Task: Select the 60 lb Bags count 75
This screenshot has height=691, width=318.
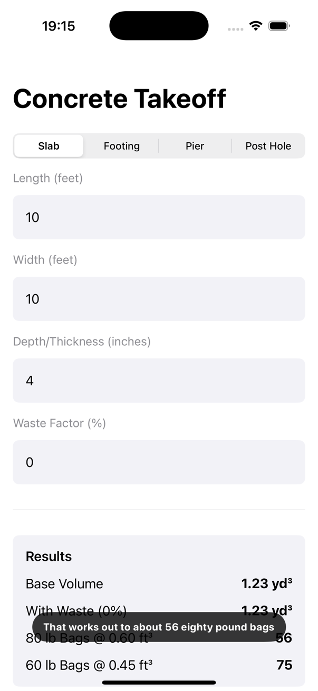Action: click(284, 665)
